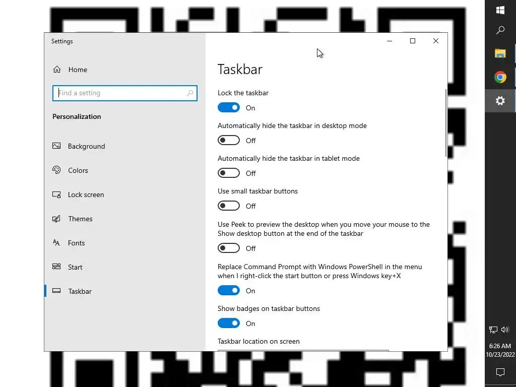Click the Taskbar page heading
Screen dimensions: 516x387
point(240,70)
